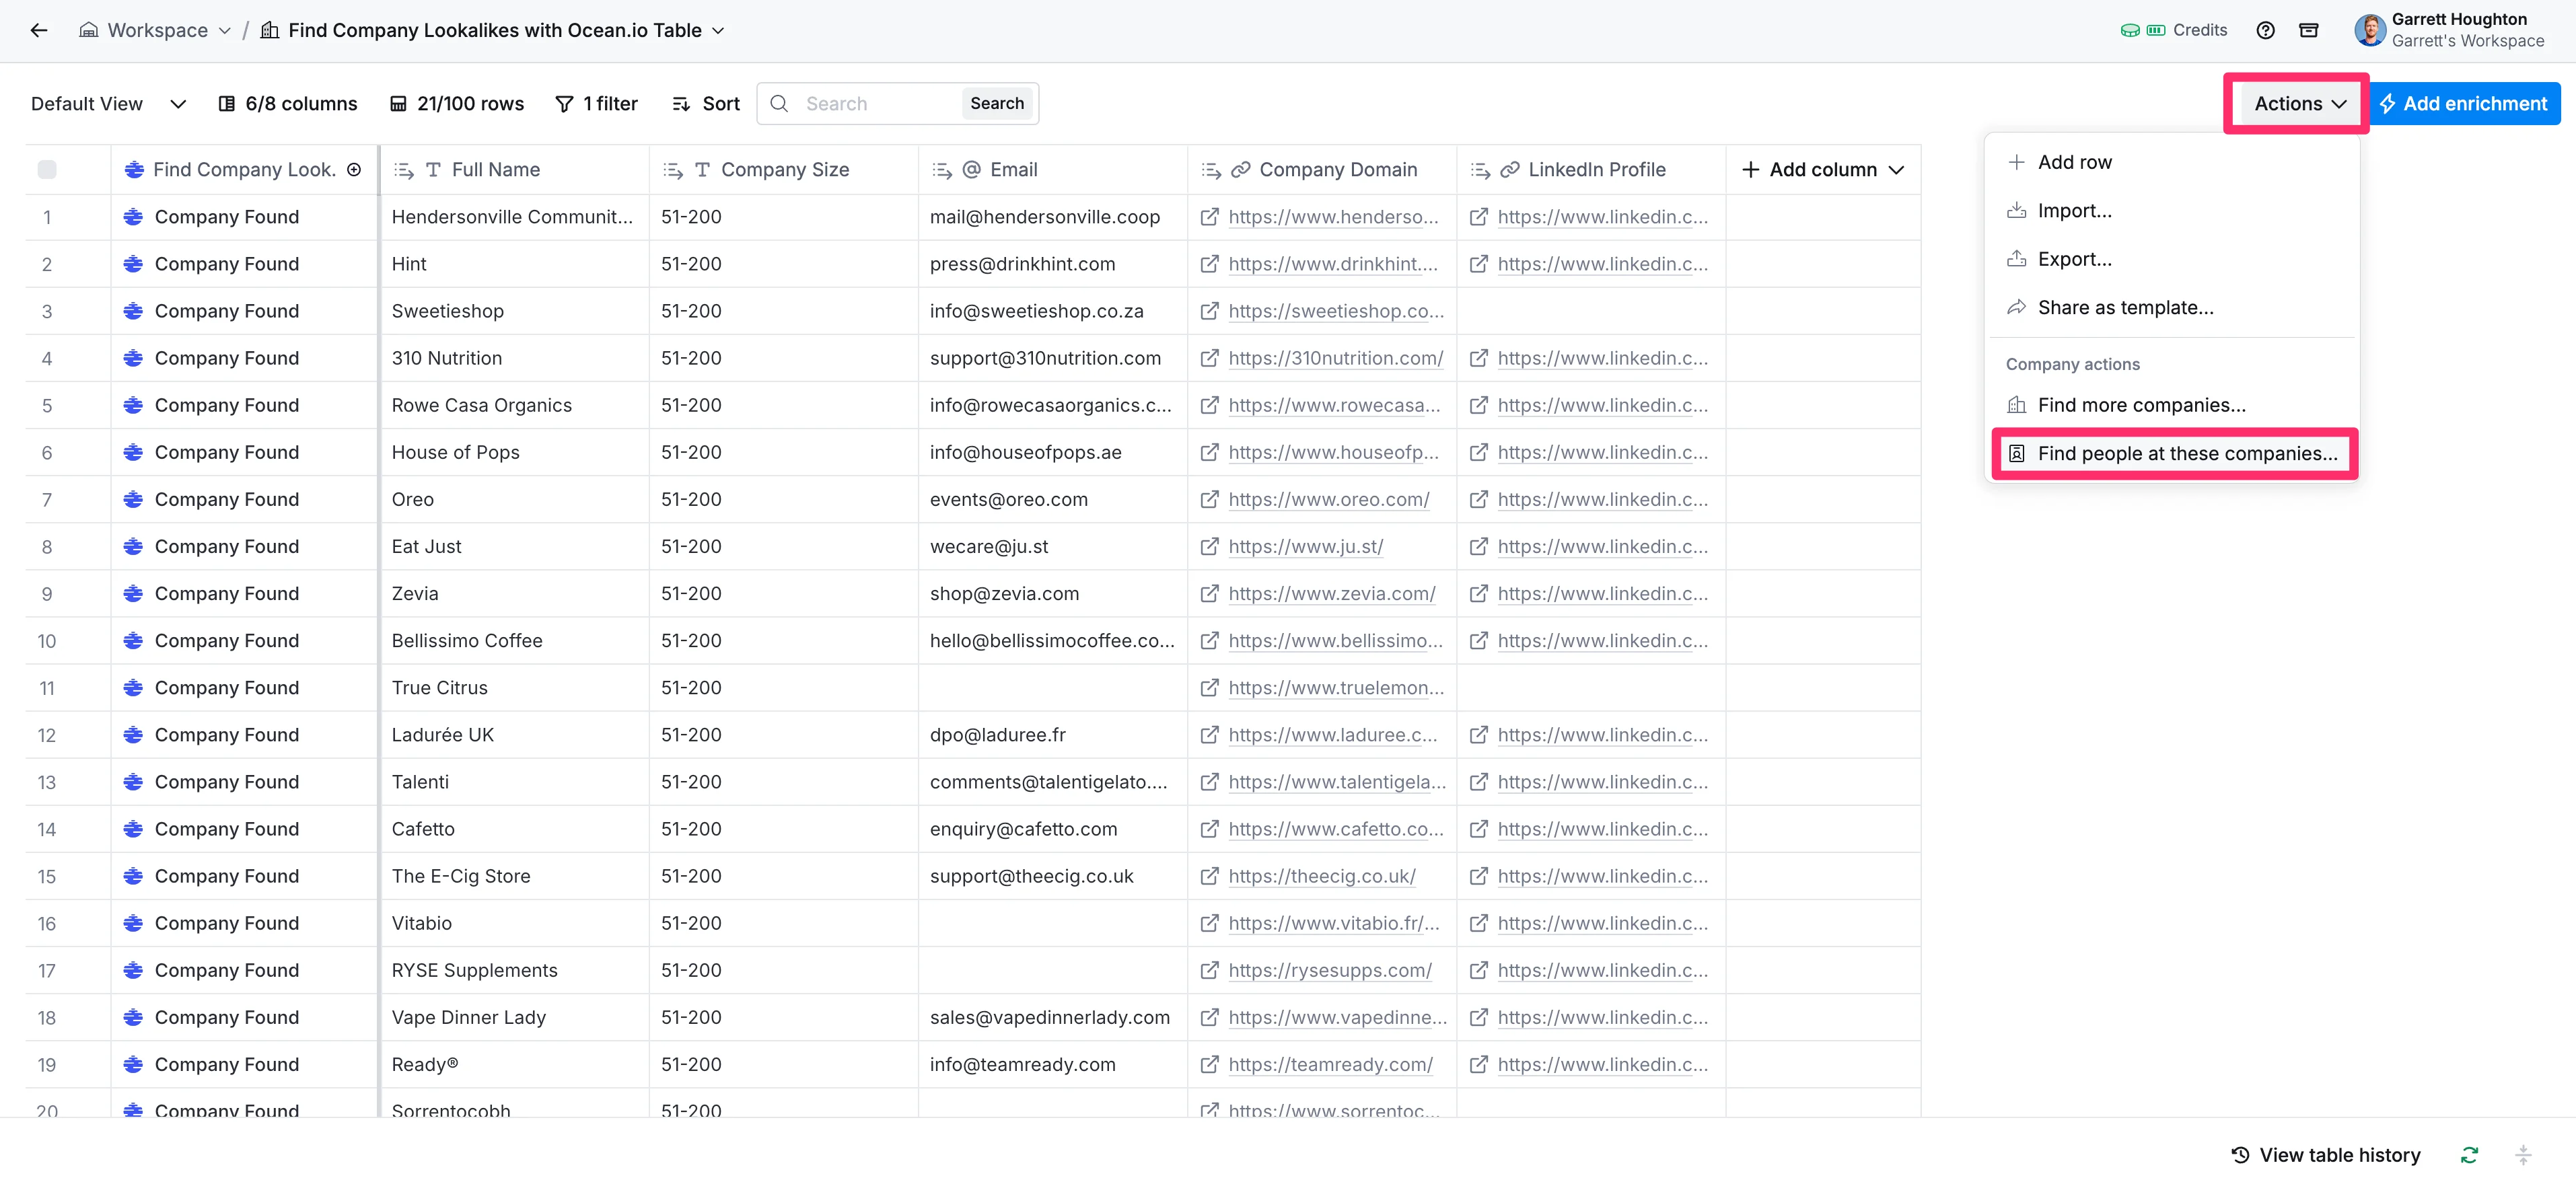The width and height of the screenshot is (2576, 1184).
Task: Click the filter funnel icon
Action: coord(564,104)
